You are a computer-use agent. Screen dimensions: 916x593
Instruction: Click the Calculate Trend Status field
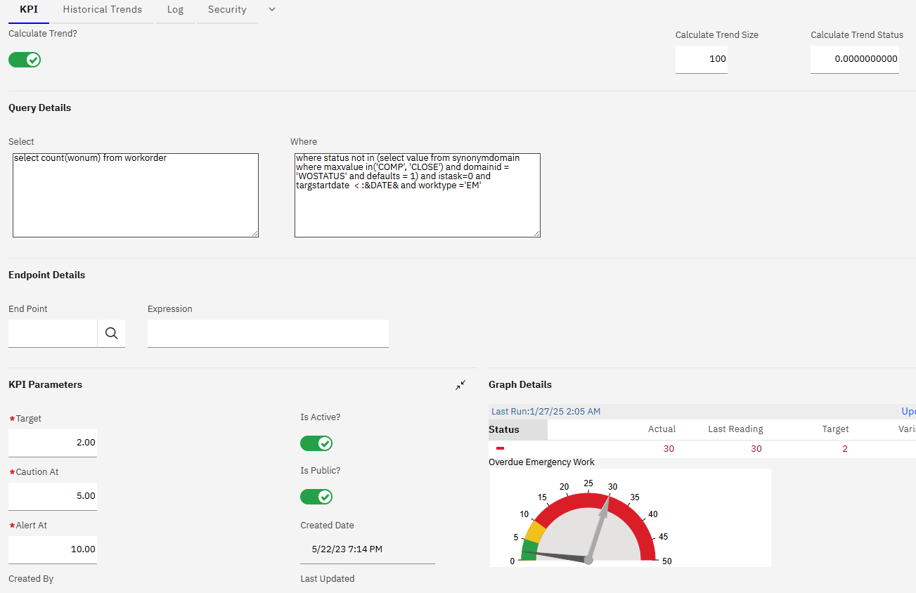(855, 59)
